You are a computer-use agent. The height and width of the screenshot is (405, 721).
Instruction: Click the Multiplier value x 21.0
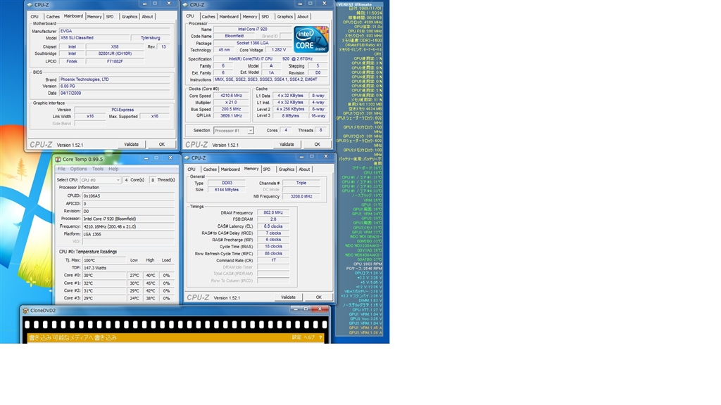coord(231,103)
